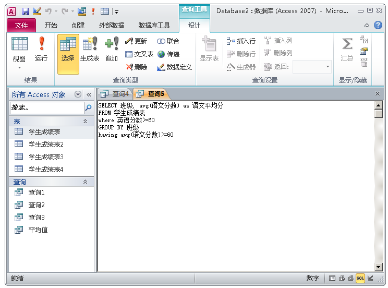Click the Parameters icon in 显示/隐藏 group

(364, 40)
